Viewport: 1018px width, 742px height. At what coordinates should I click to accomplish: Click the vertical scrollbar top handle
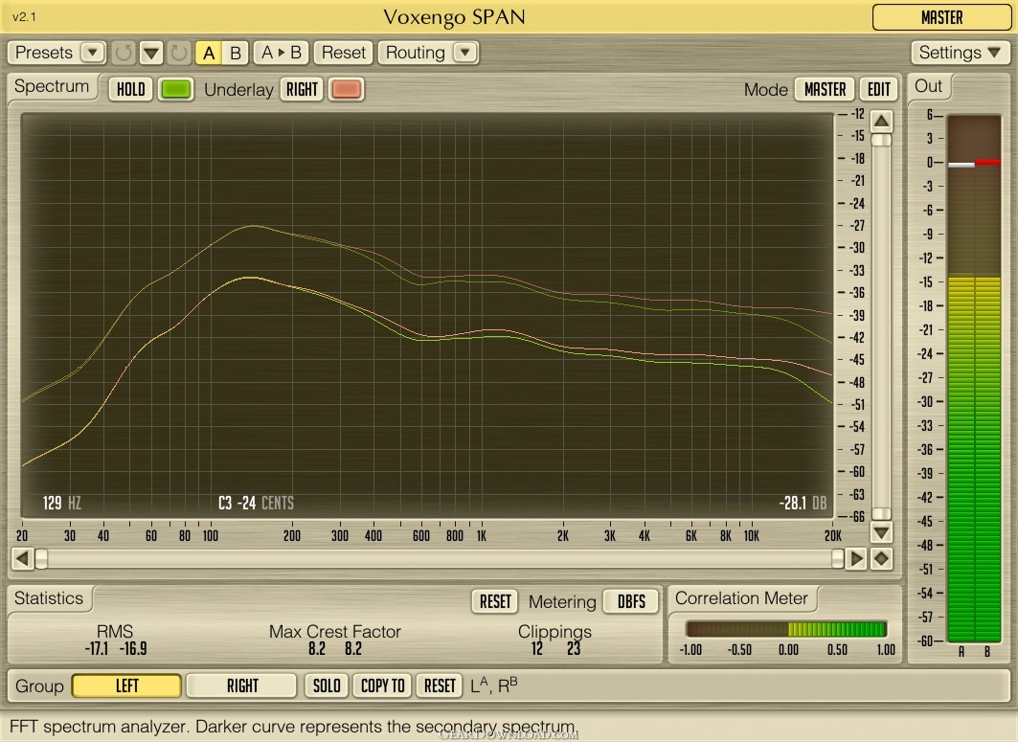click(x=881, y=140)
